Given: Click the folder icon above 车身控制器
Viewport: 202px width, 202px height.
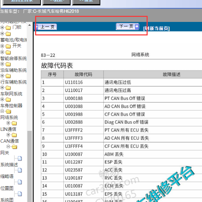Looking at the screenshot, I should coord(8,99).
